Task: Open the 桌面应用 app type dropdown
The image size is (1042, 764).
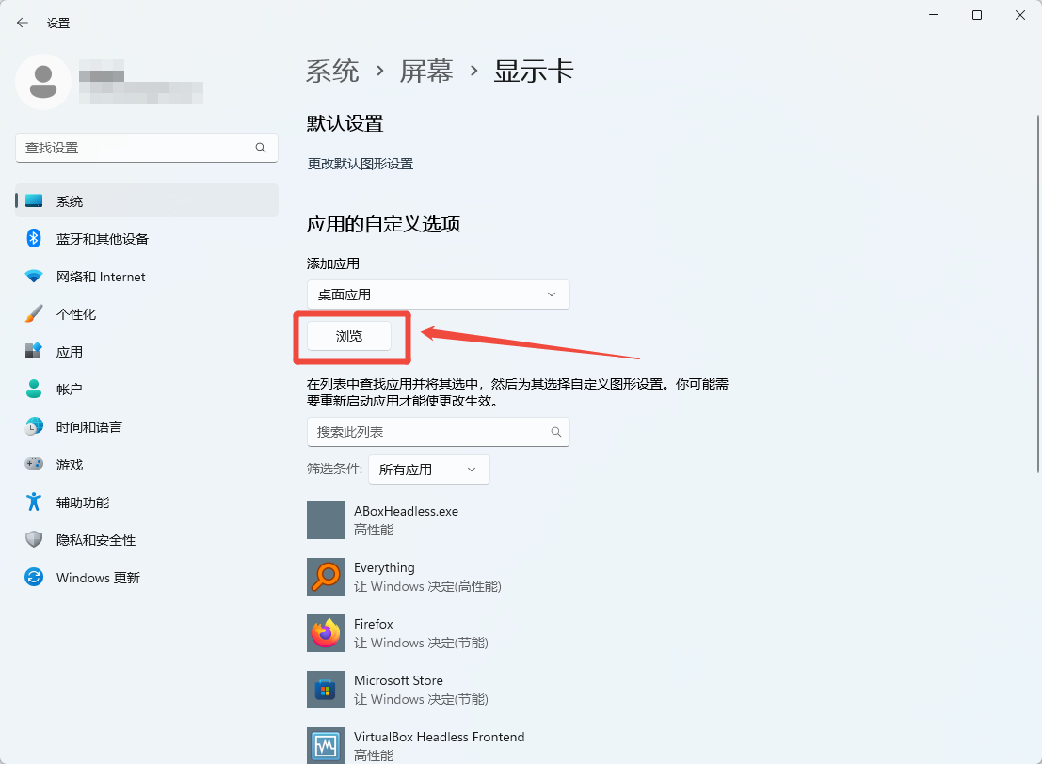Action: [x=438, y=294]
